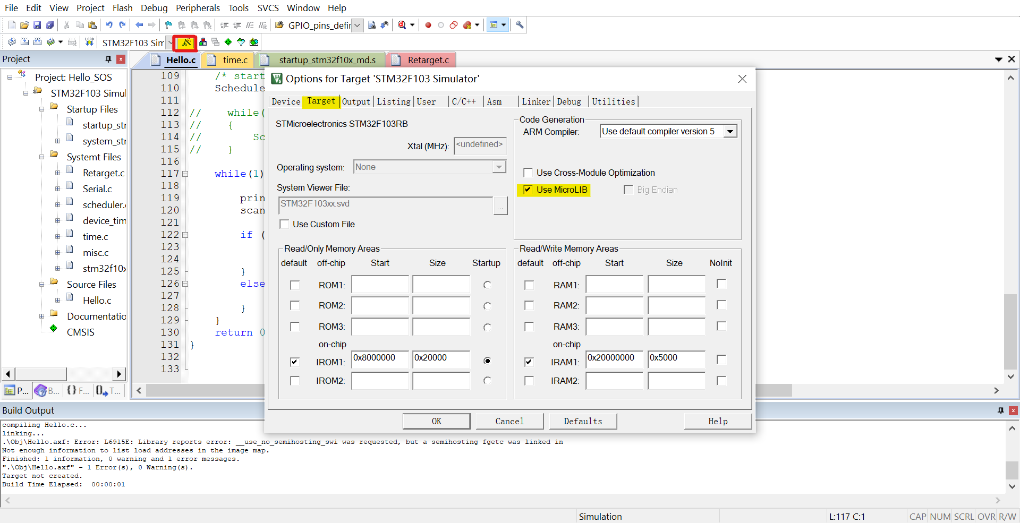Open the Flash menu
1020x523 pixels.
(x=122, y=8)
